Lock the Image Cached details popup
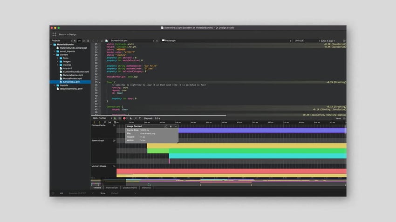 (x=171, y=126)
